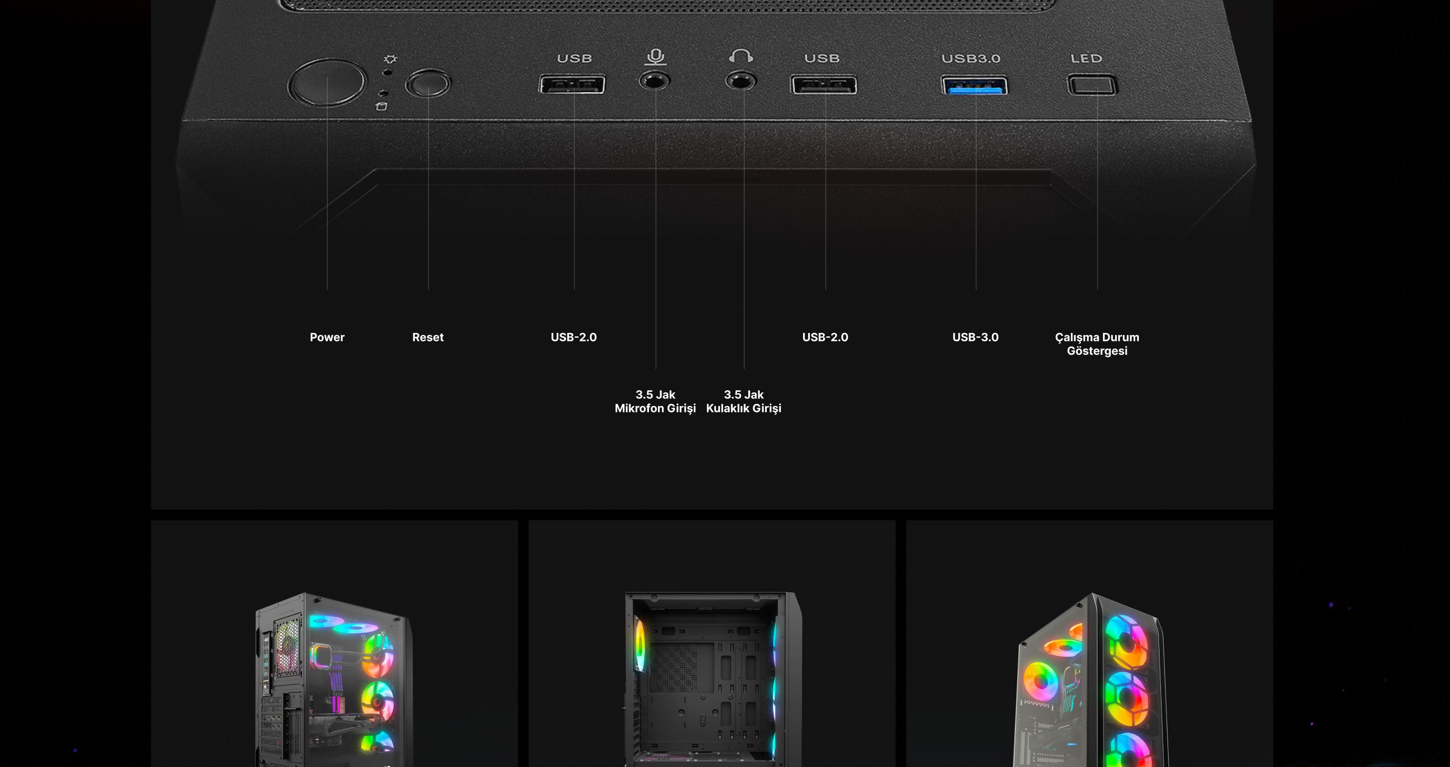Click the power LED indicator sun icon
The image size is (1450, 767).
click(x=390, y=59)
